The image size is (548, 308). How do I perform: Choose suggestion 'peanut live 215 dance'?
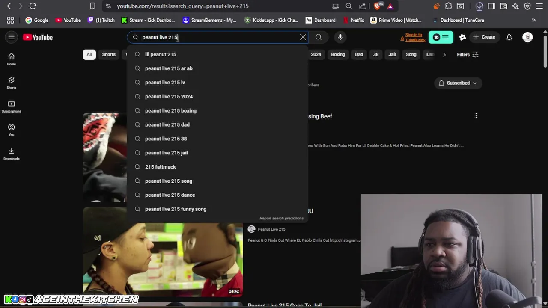point(217,195)
